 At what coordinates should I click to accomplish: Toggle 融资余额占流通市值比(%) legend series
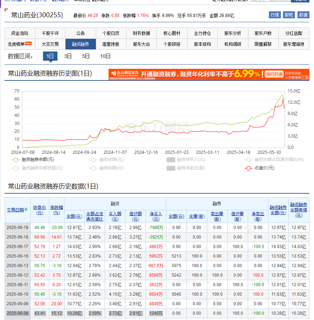click(x=274, y=159)
